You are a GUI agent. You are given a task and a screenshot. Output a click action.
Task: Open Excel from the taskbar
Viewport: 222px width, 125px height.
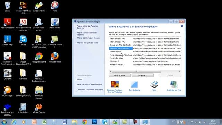44,122
